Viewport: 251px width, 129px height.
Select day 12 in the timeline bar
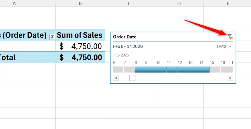pos(183,69)
